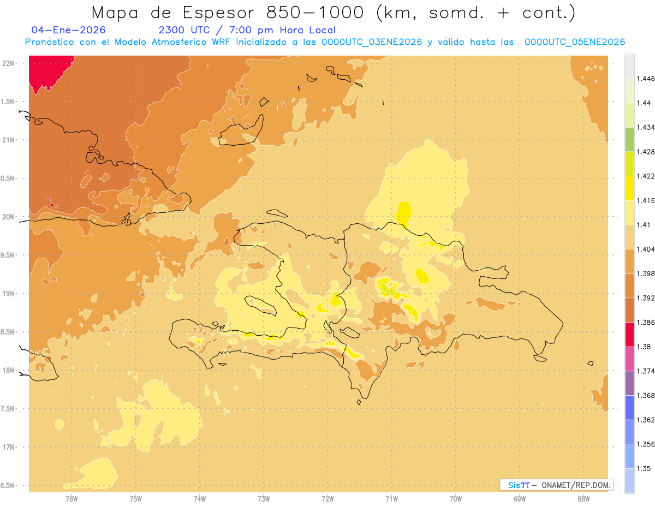Select the '19N' latitude label
The height and width of the screenshot is (506, 655).
[x=8, y=294]
